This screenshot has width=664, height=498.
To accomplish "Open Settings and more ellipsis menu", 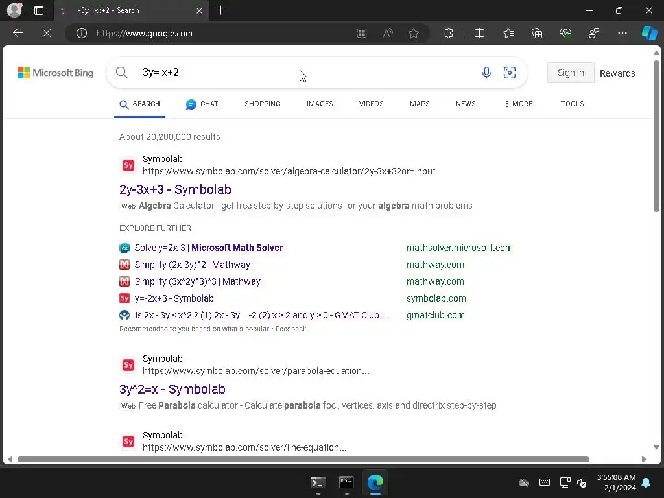I will (622, 33).
